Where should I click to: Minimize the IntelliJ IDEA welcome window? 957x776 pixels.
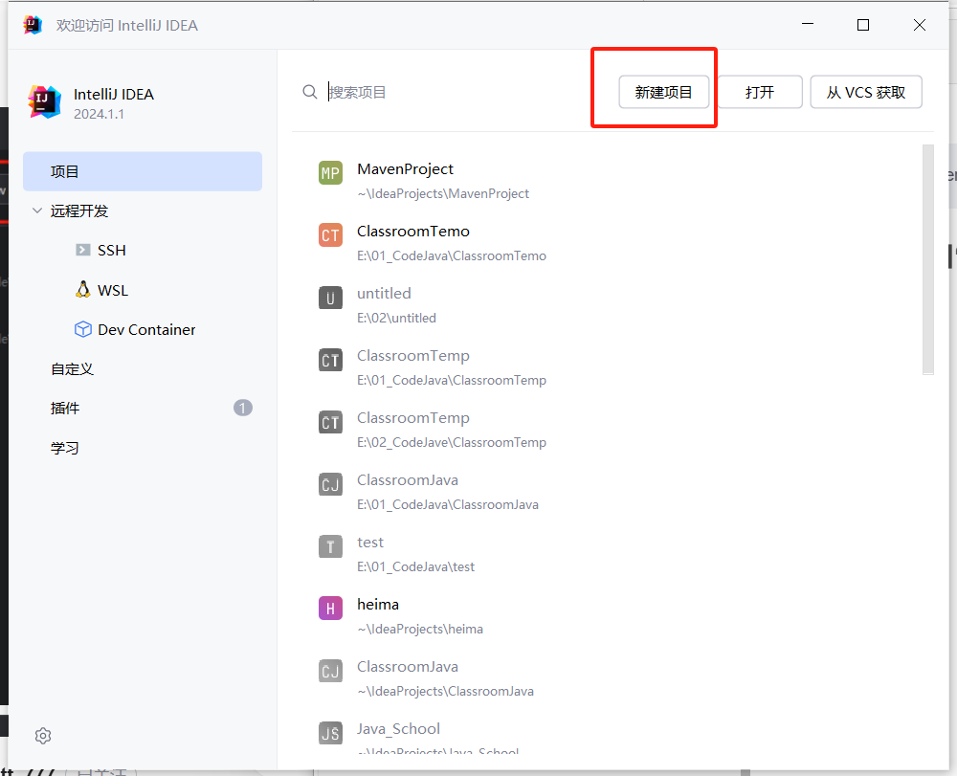(x=808, y=25)
